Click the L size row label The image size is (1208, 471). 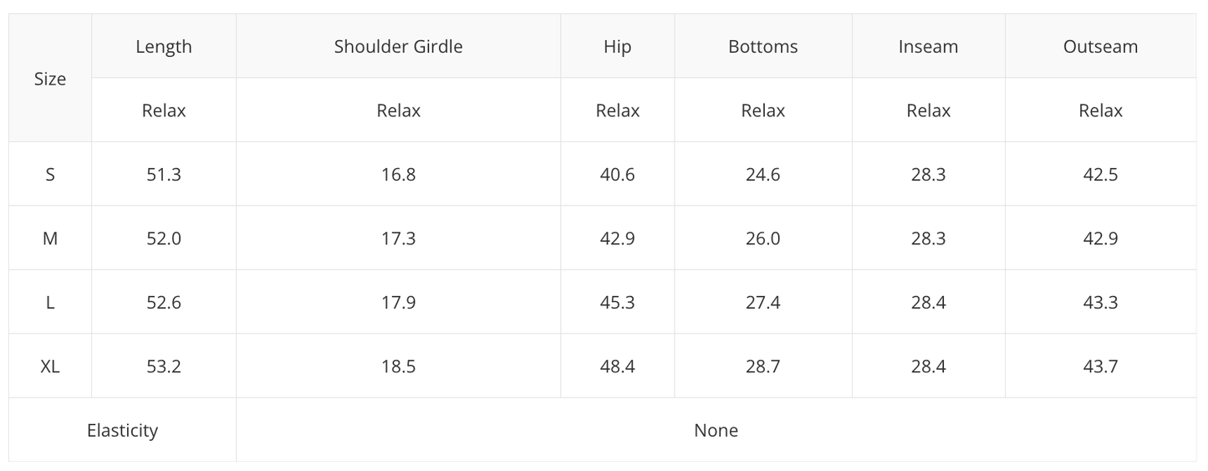[50, 303]
